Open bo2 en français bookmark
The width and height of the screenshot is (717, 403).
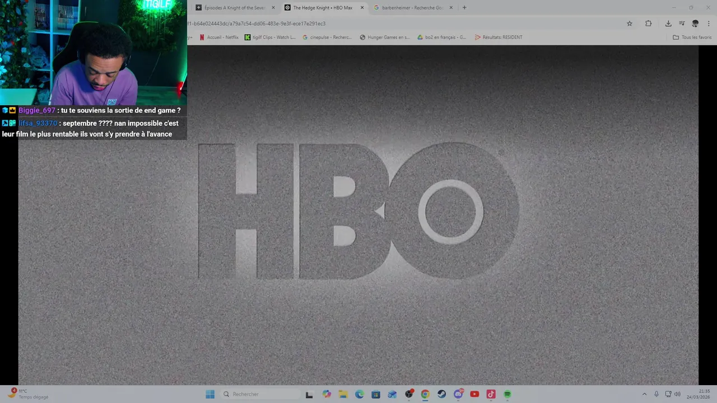[442, 38]
